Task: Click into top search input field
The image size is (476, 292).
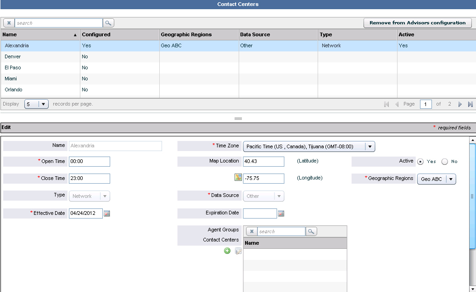Action: (59, 23)
